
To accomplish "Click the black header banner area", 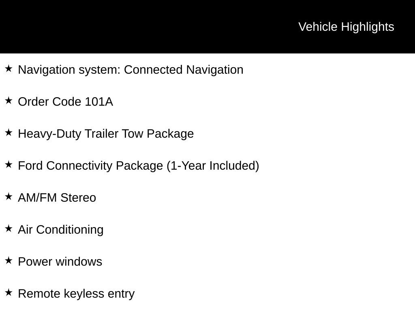I will coord(207,27).
